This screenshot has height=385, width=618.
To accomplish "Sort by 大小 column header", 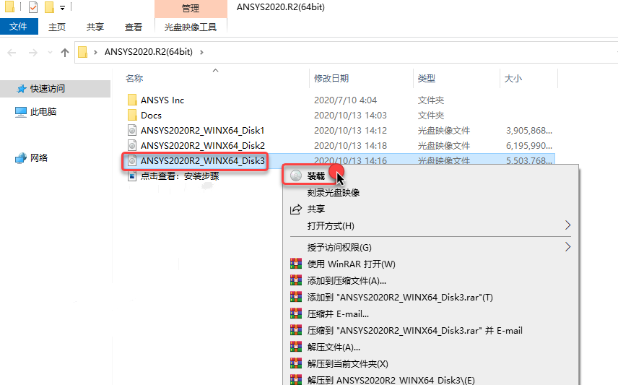I will (513, 79).
